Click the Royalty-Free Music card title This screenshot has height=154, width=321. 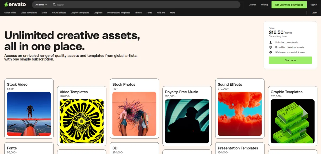coord(181,92)
